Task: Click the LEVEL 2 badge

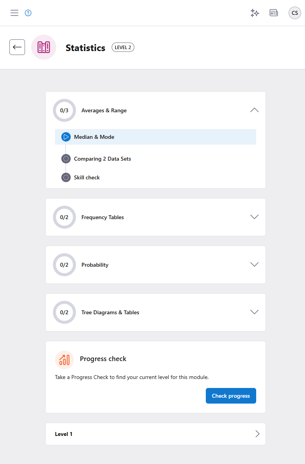Action: pos(123,47)
